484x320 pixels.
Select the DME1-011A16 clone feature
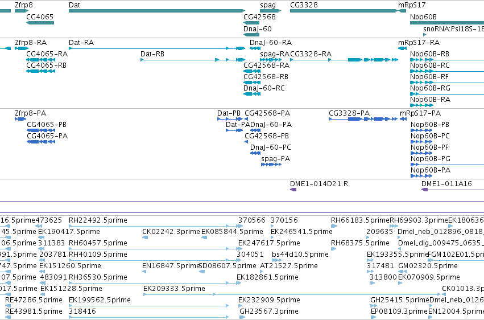453,190
